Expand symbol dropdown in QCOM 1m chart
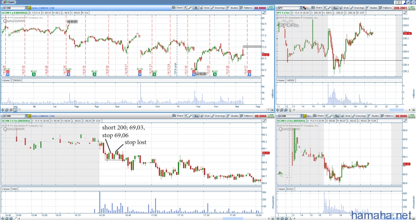The height and width of the screenshot is (220, 416). [x=26, y=116]
